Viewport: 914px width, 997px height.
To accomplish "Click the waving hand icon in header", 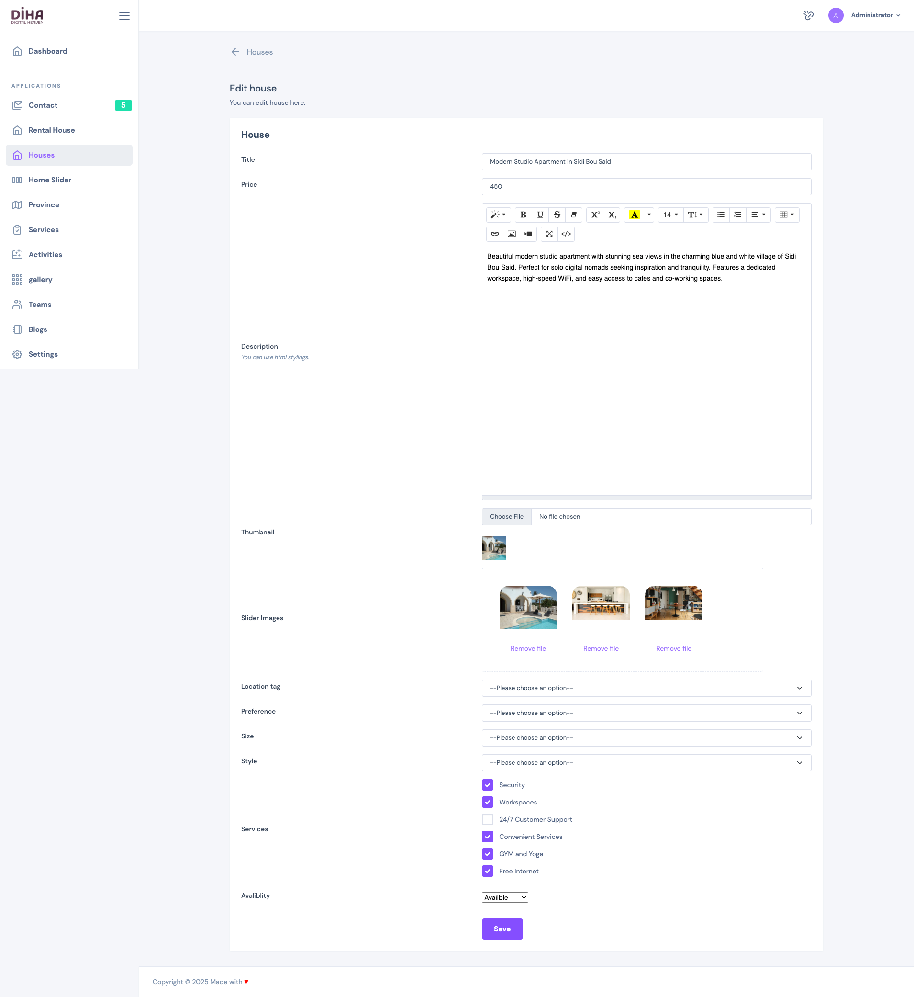I will click(808, 15).
